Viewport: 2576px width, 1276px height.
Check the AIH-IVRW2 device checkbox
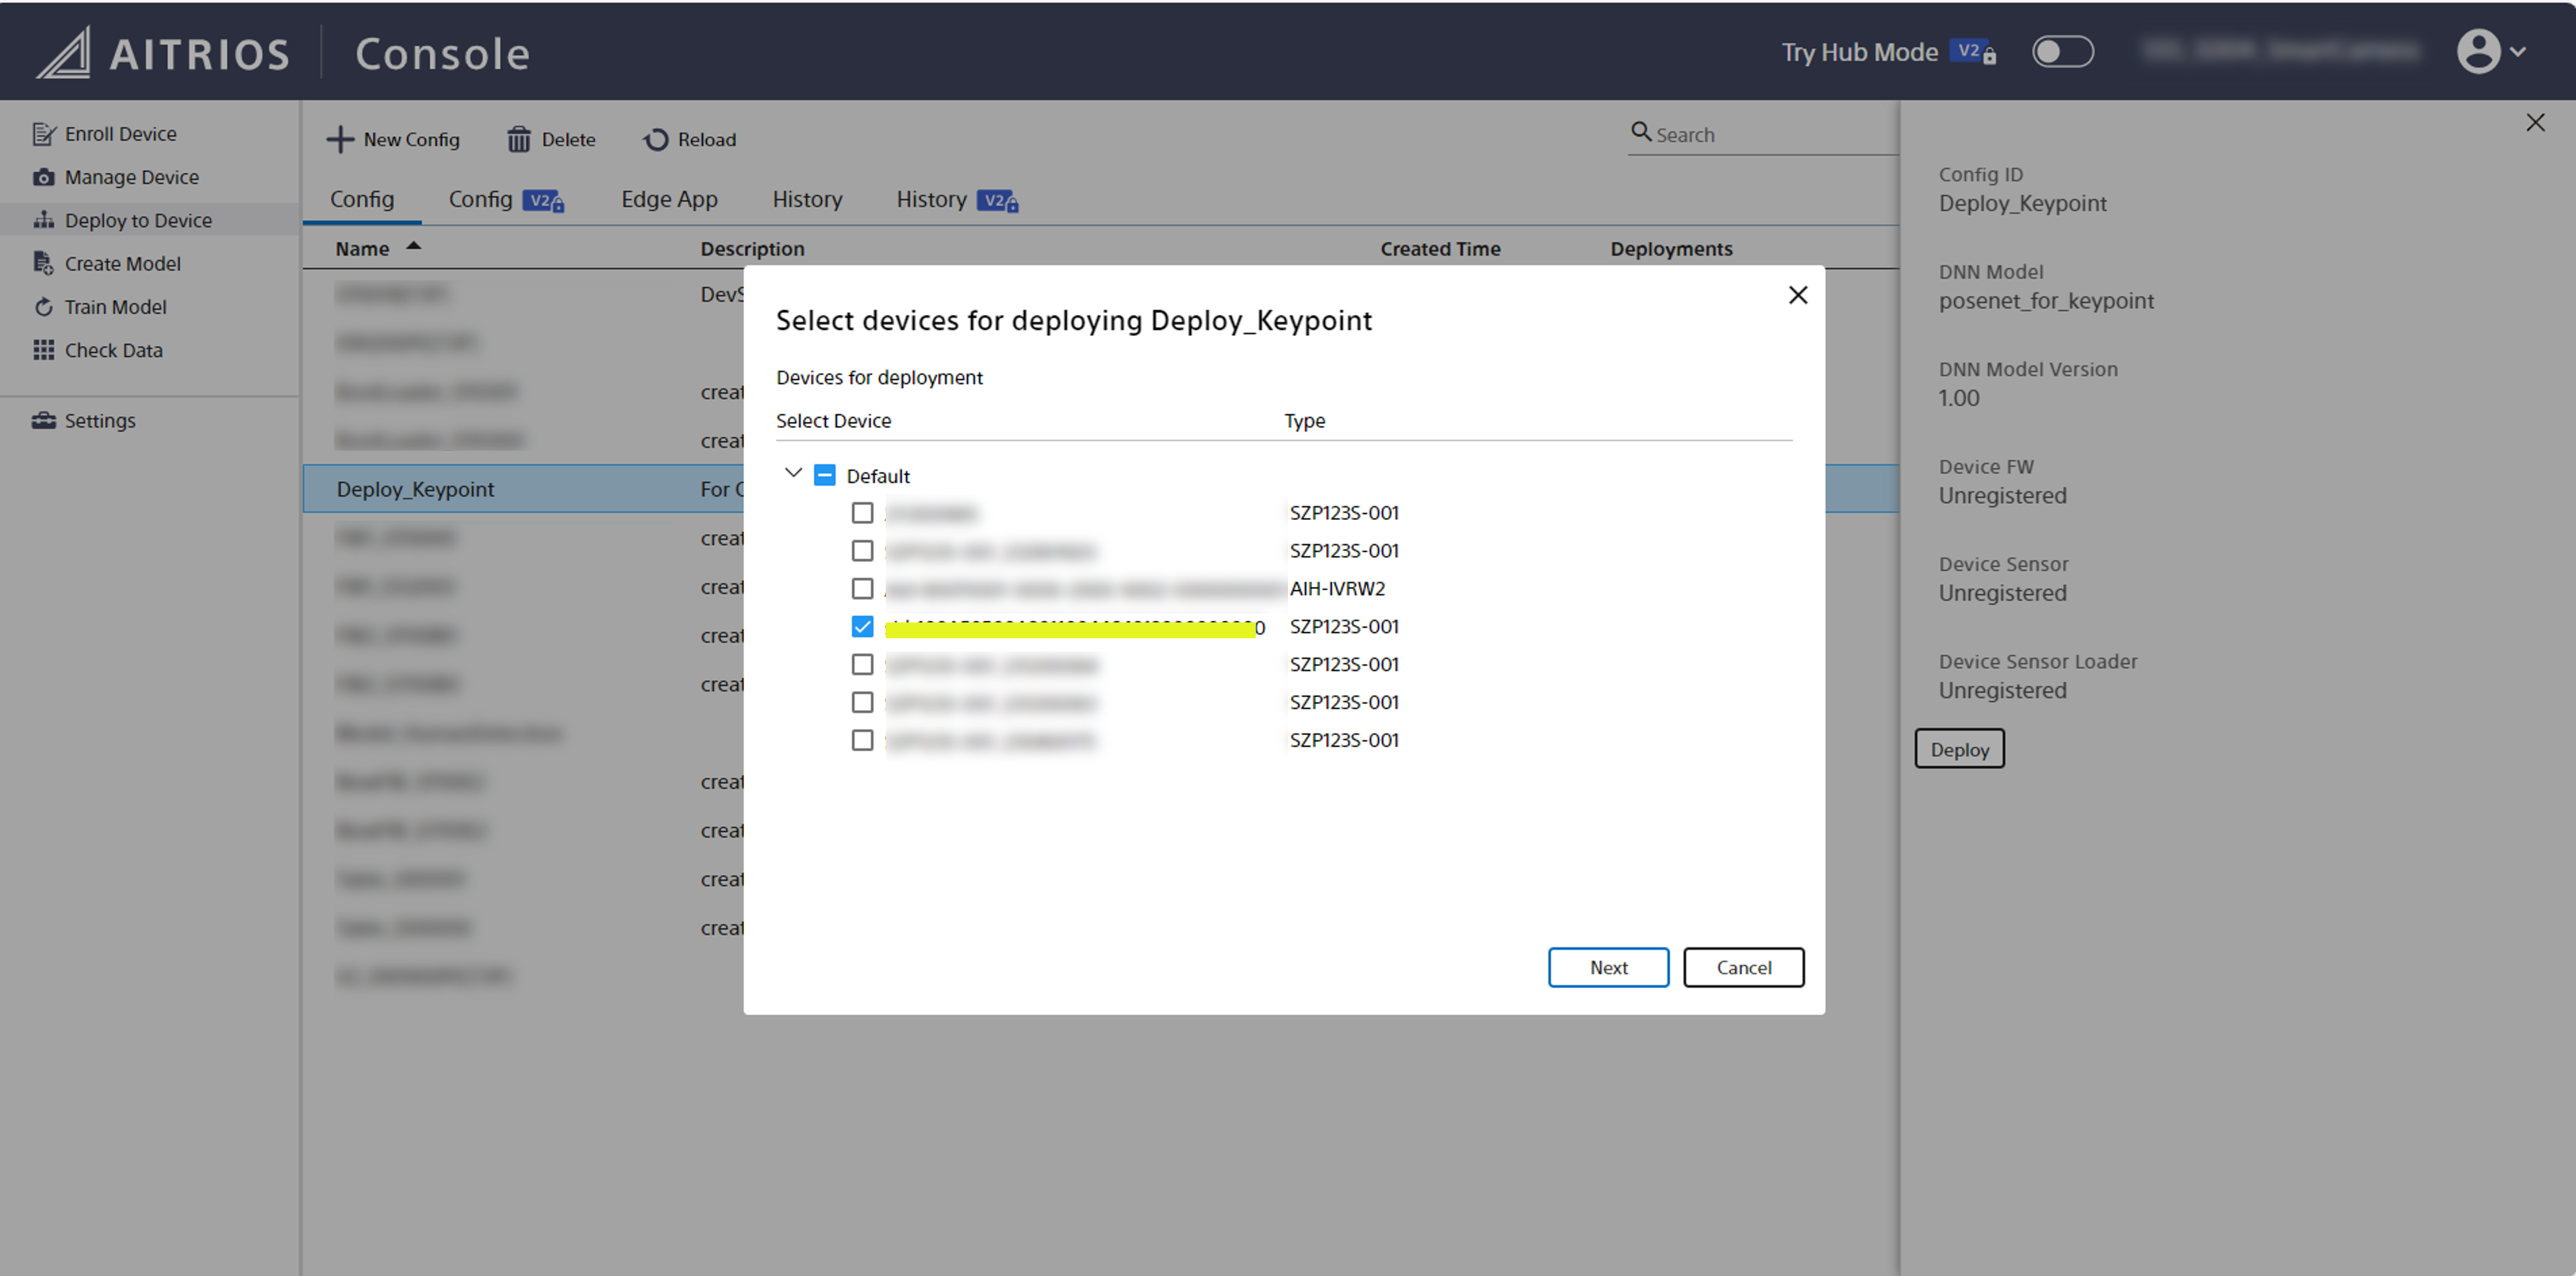pyautogui.click(x=862, y=589)
